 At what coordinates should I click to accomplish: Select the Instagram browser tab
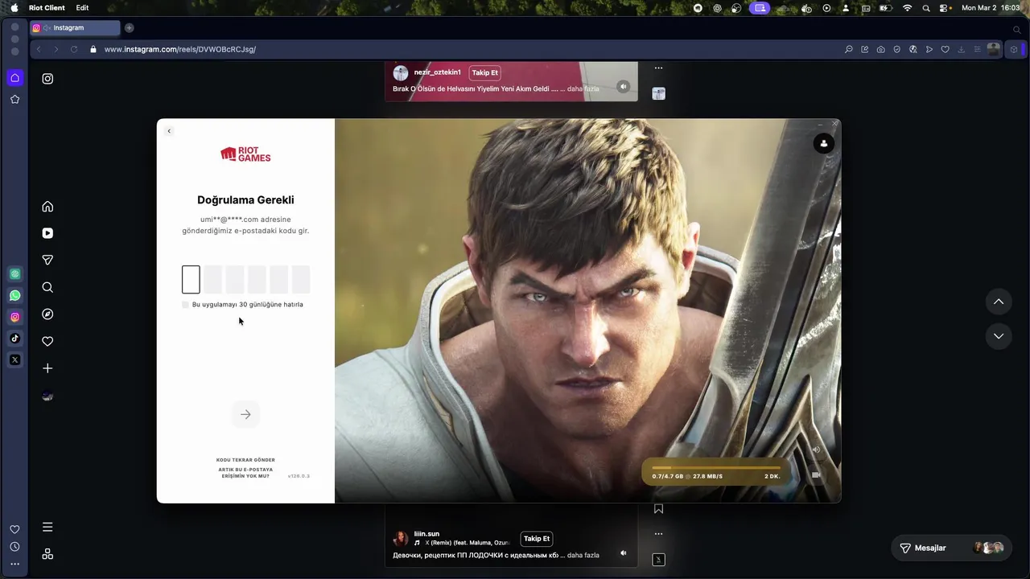point(75,28)
